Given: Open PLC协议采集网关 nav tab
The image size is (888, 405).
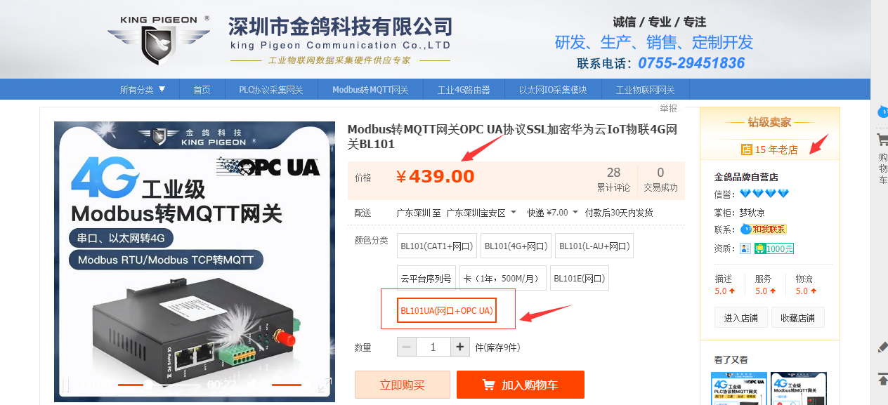Looking at the screenshot, I should click(271, 89).
